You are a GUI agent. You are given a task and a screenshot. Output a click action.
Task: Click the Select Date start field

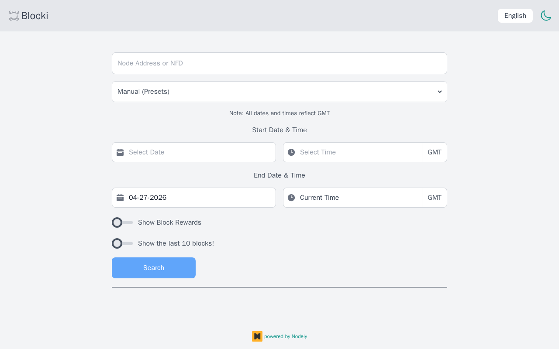coord(199,152)
